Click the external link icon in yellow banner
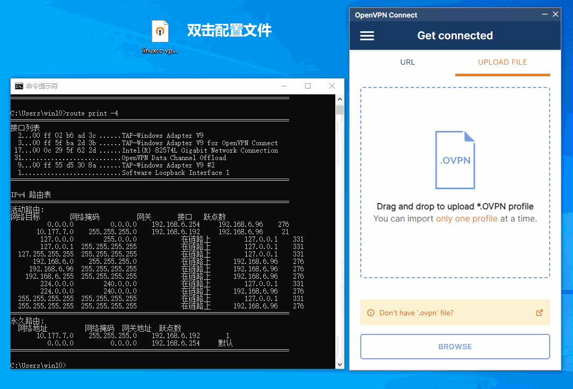Screen dimensions: 573x389 click(x=540, y=313)
